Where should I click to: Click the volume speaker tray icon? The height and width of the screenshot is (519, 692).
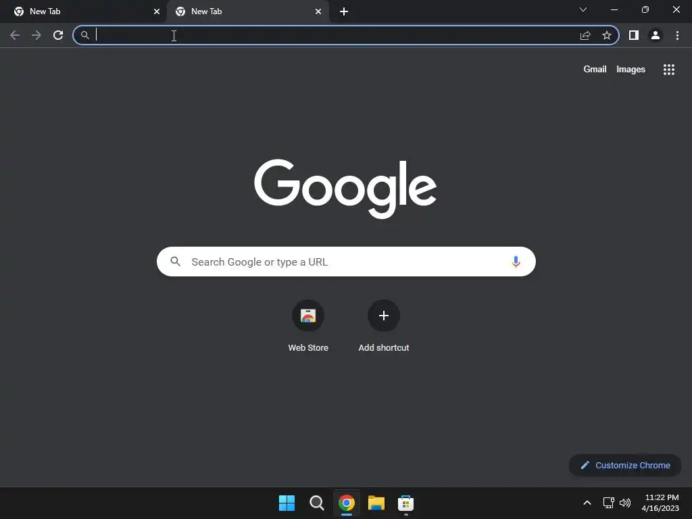click(625, 503)
